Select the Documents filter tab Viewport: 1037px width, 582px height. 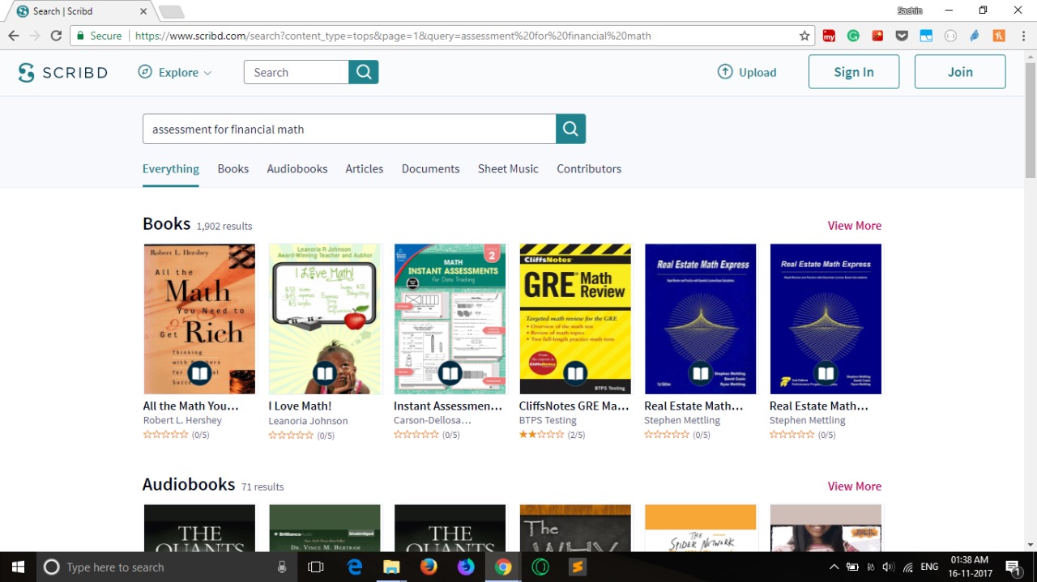coord(430,168)
